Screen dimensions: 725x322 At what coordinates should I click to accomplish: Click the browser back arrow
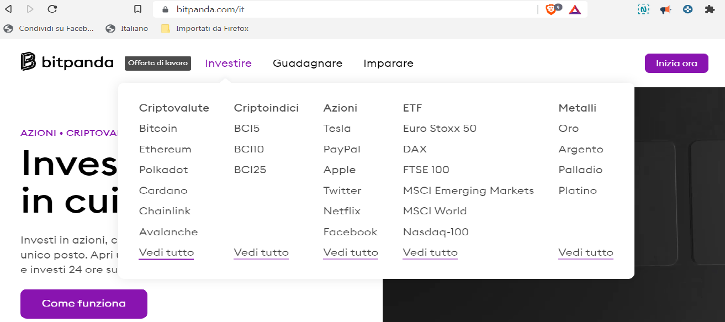pos(8,9)
